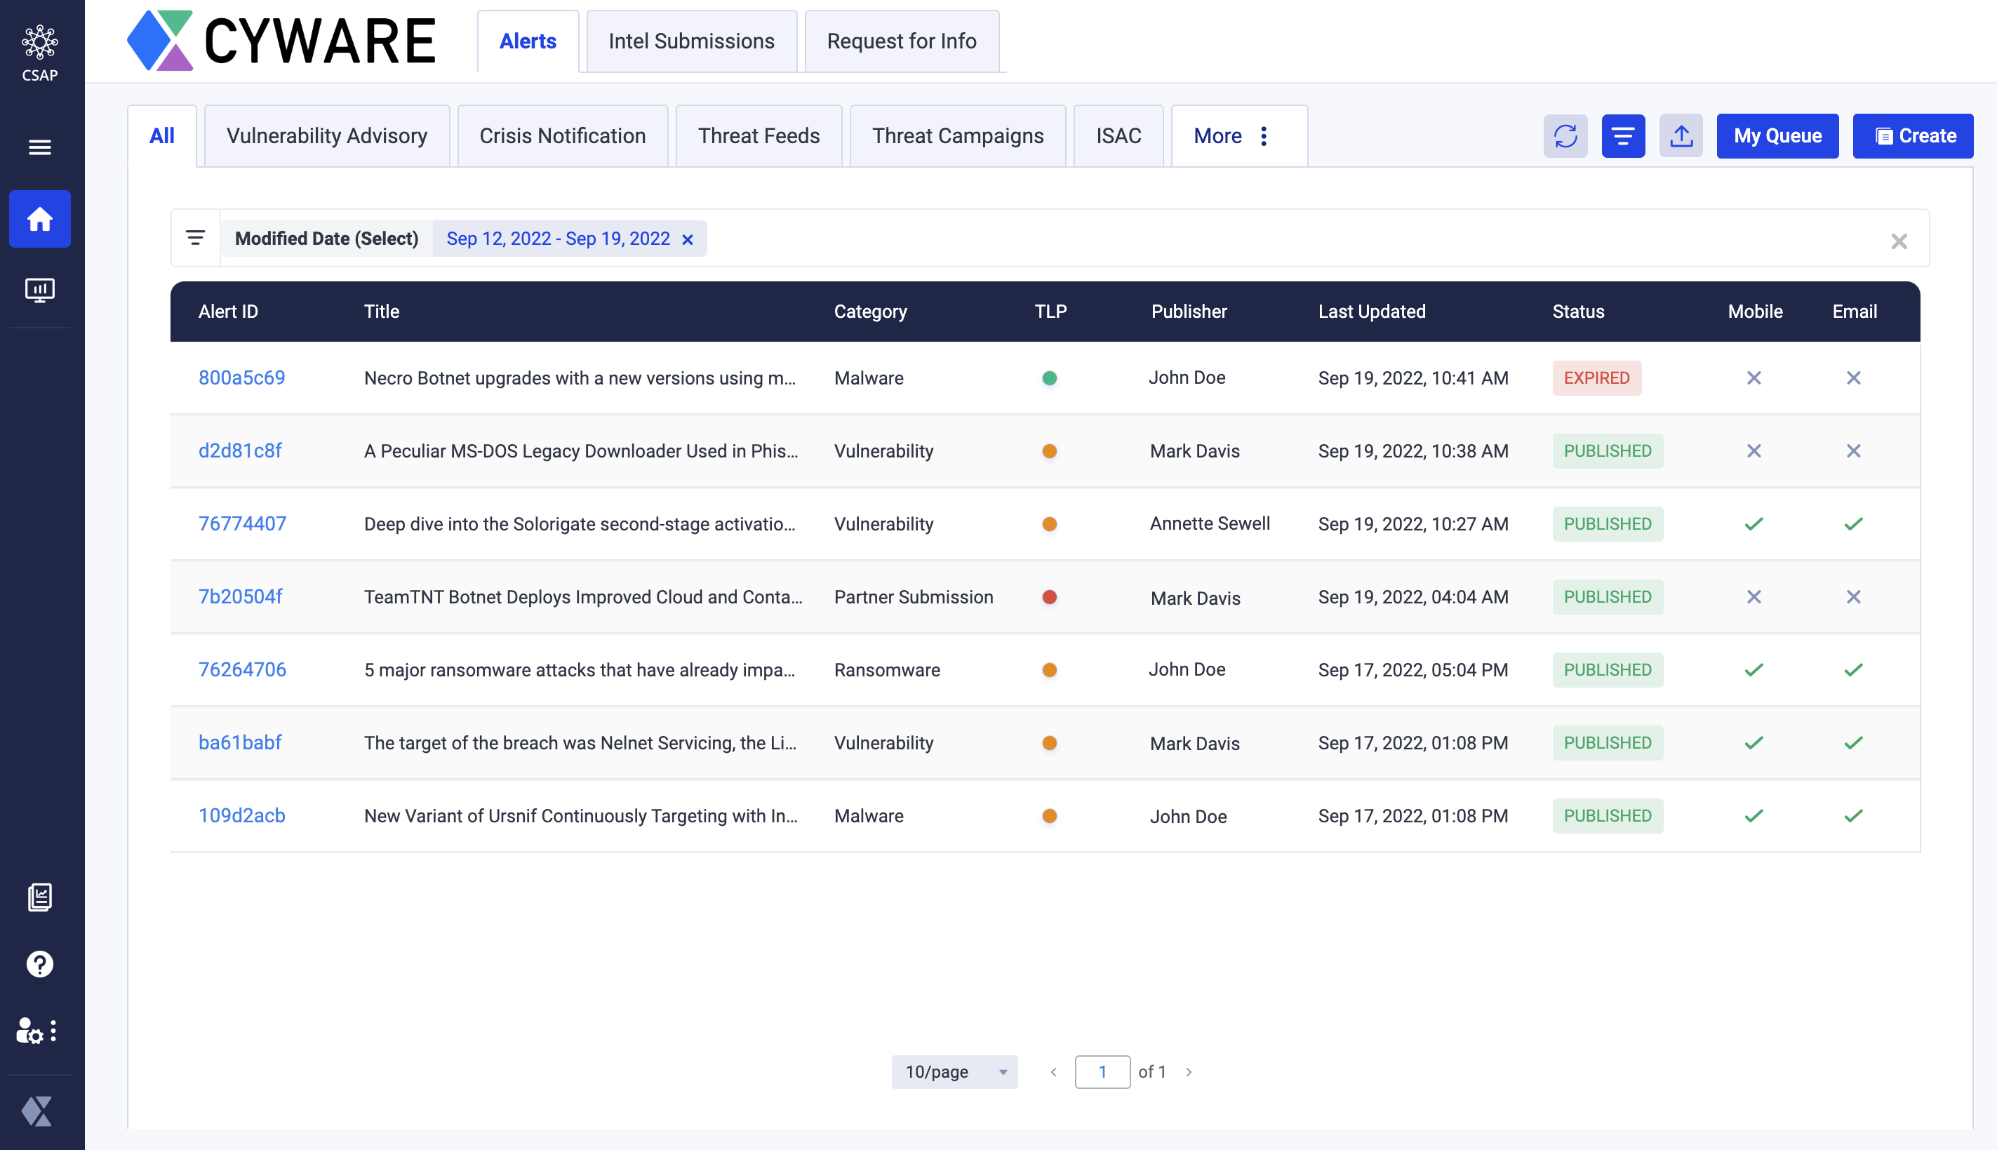Viewport: 1997px width, 1150px height.
Task: Click the My Queue button
Action: point(1777,136)
